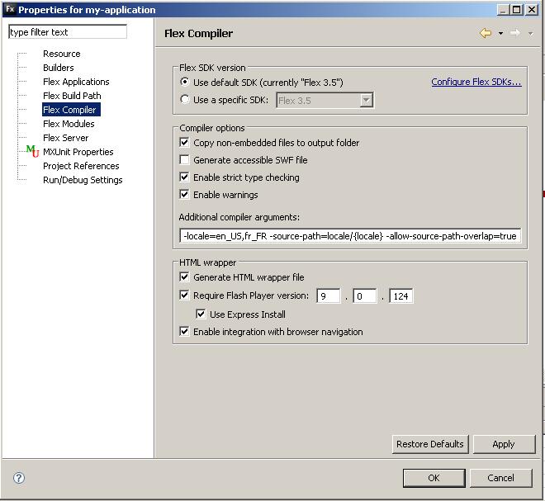
Task: Maximize the Properties dialog window
Action: tap(517, 10)
